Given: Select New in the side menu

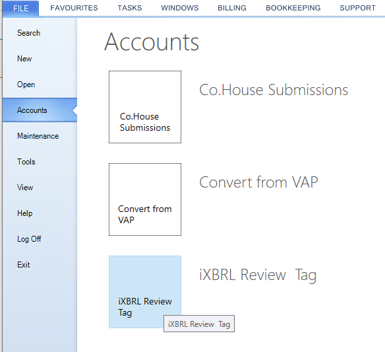Looking at the screenshot, I should tap(40, 59).
